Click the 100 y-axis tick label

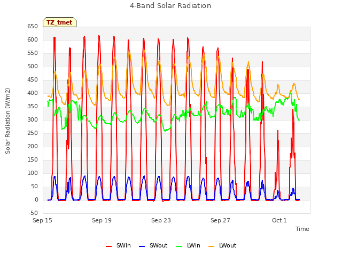[33, 173]
